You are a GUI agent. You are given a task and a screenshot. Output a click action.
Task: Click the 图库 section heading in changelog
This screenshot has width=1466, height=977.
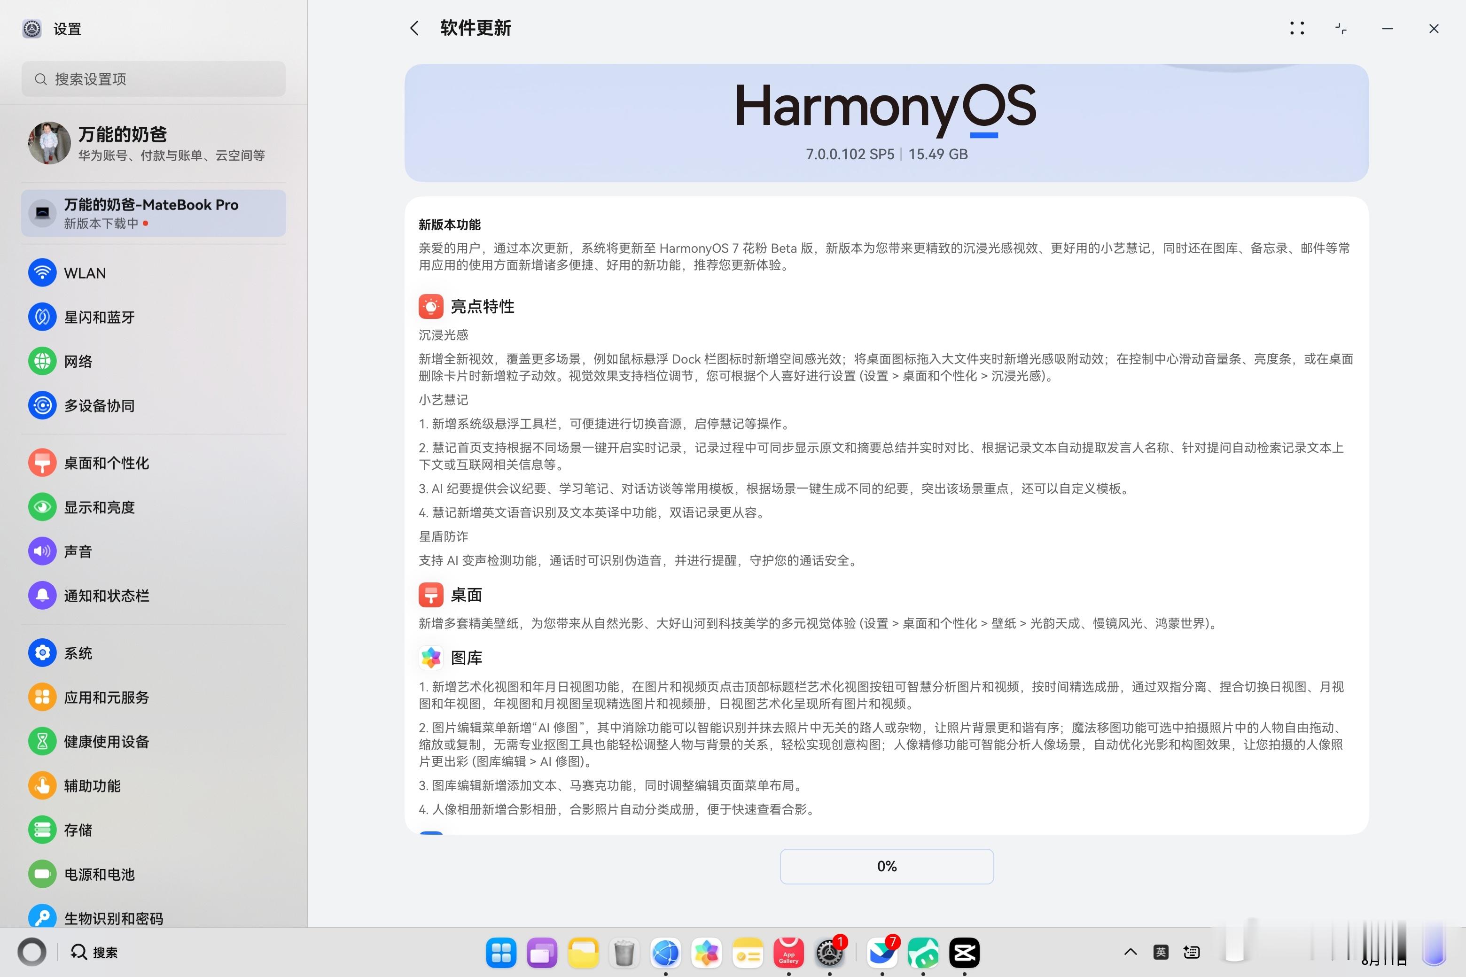click(x=466, y=658)
